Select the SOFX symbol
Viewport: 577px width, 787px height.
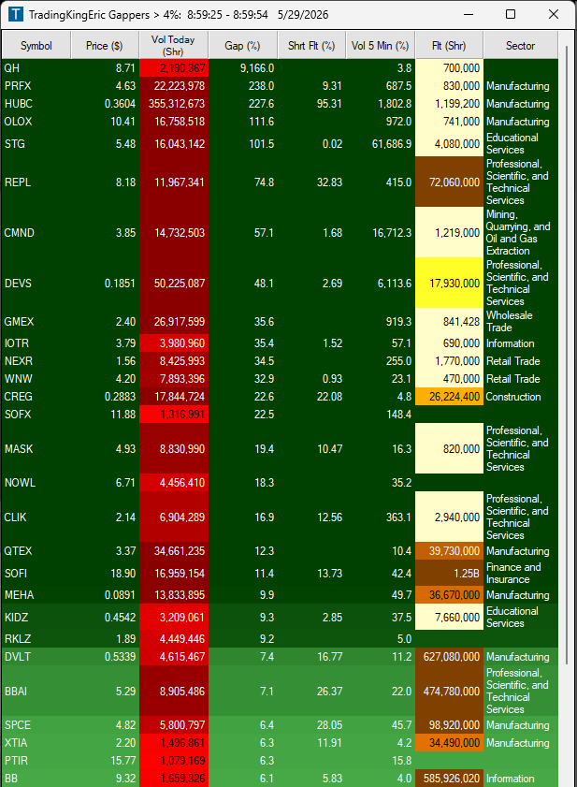tap(18, 415)
